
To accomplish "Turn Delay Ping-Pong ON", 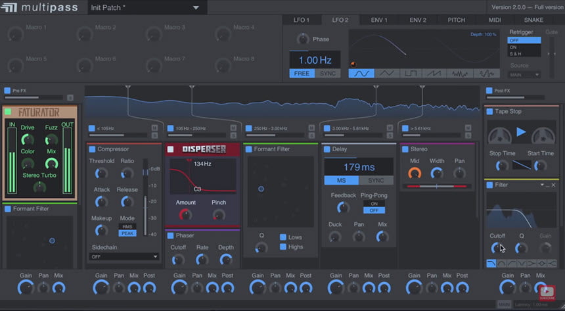I will pyautogui.click(x=374, y=204).
